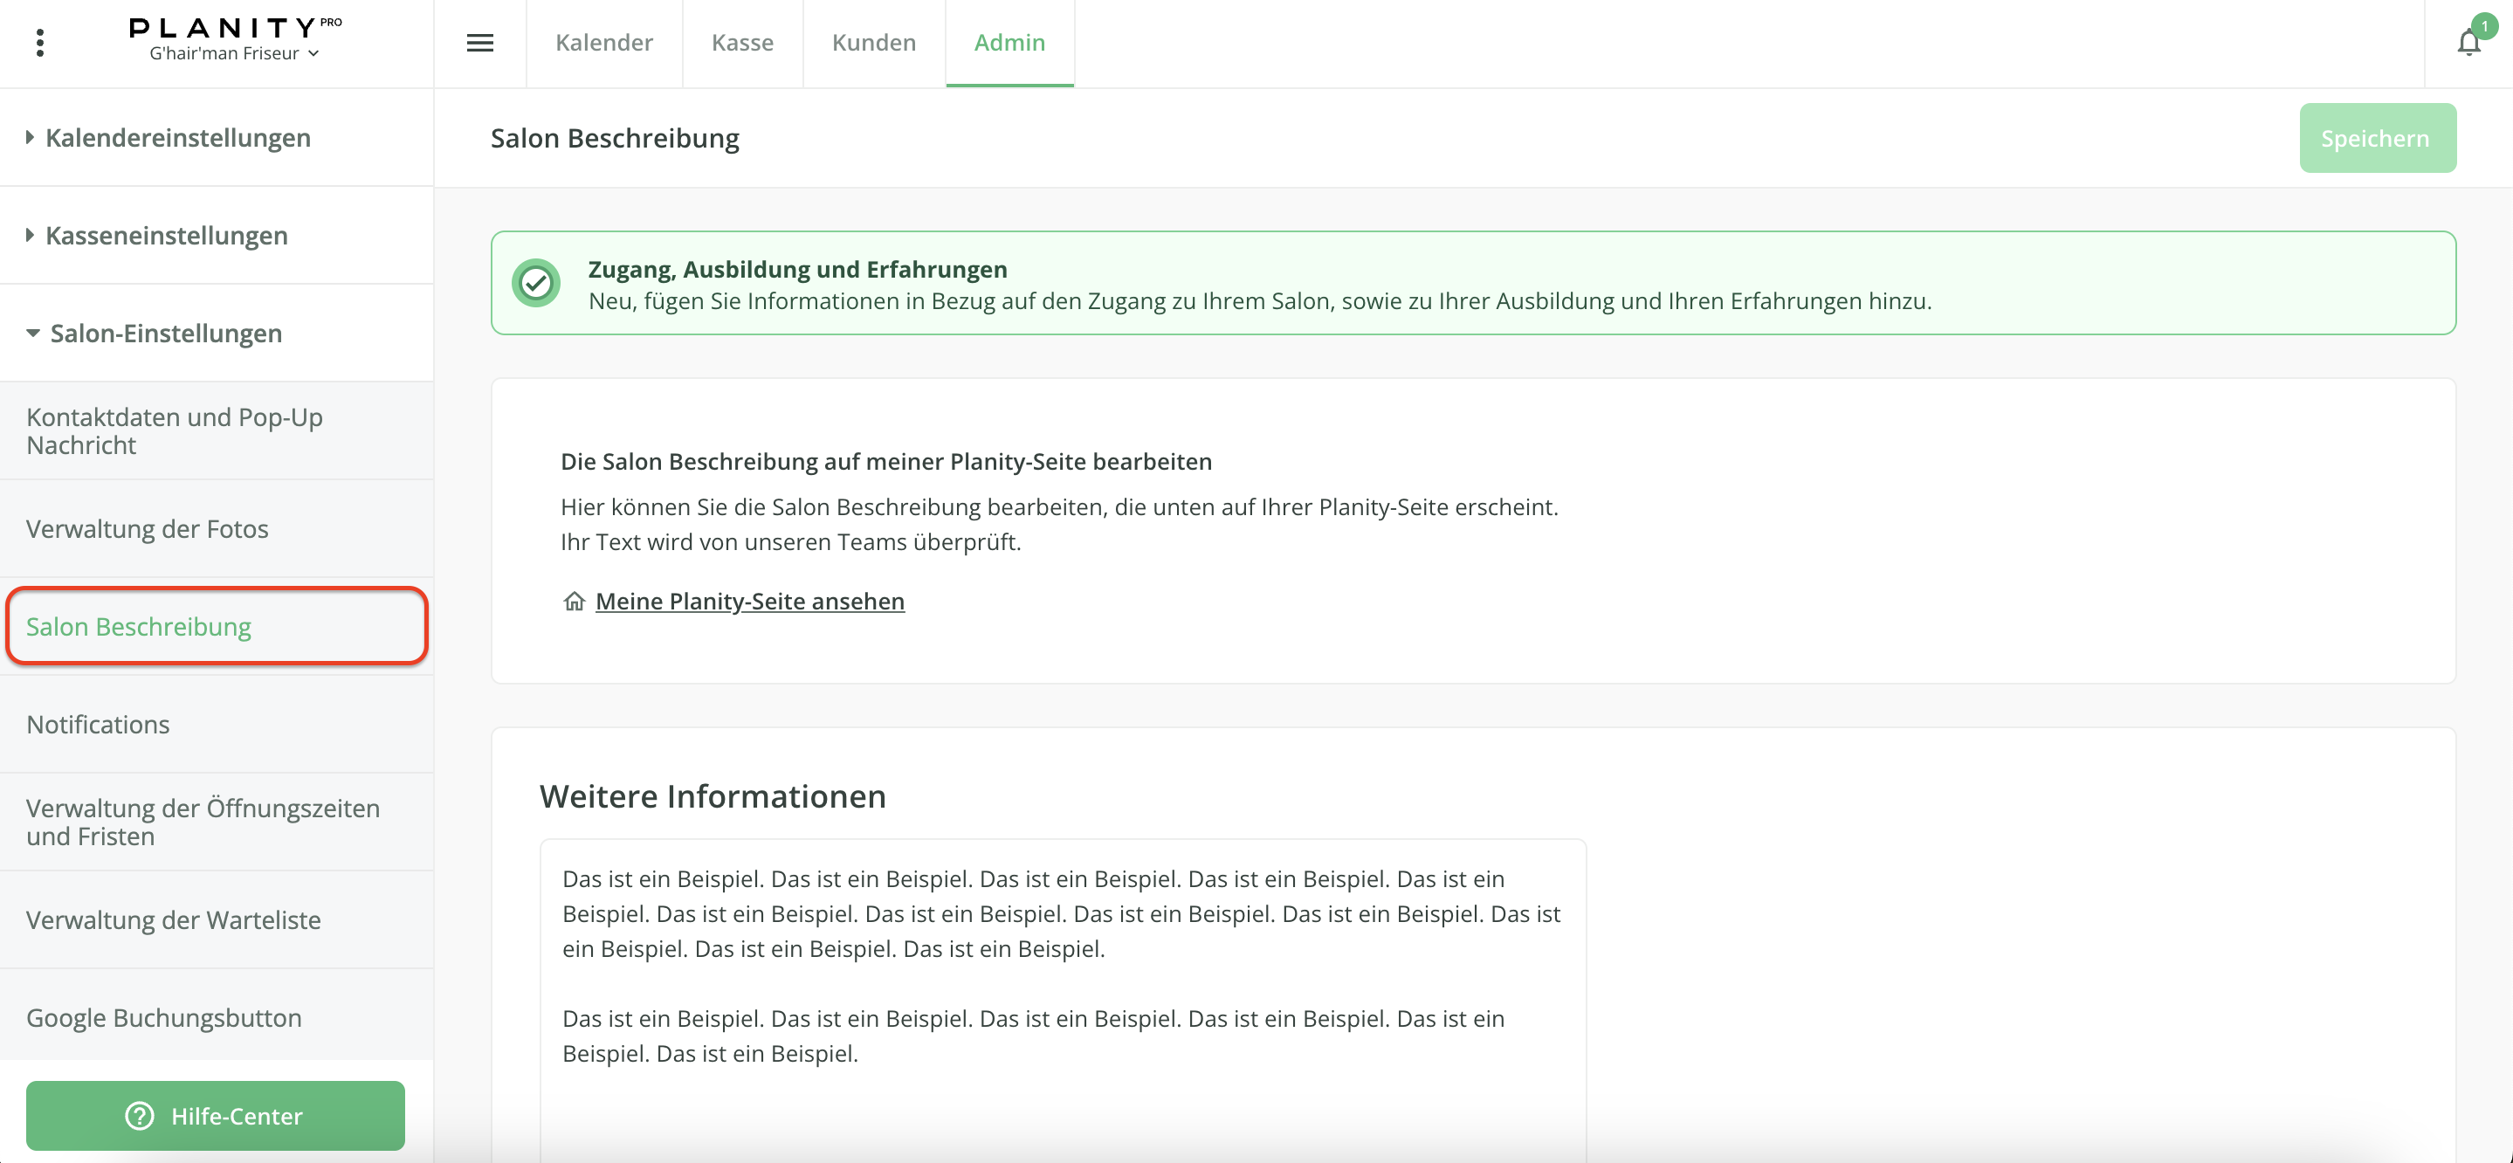Image resolution: width=2513 pixels, height=1163 pixels.
Task: Open the Kunden tab
Action: [x=873, y=43]
